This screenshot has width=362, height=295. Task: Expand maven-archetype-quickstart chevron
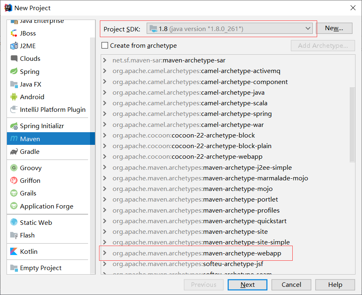click(105, 221)
